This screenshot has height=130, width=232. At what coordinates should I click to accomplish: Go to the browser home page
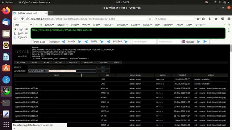pyautogui.click(x=216, y=19)
